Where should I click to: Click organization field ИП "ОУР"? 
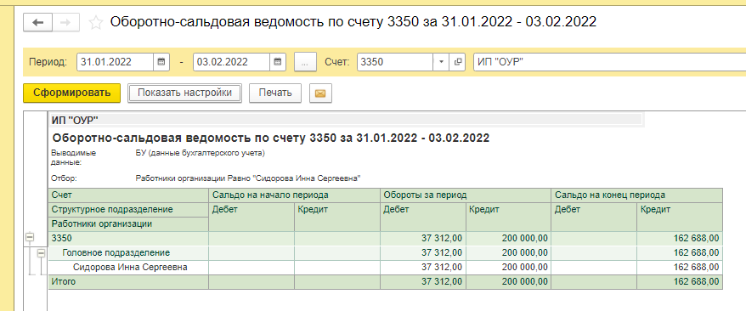pyautogui.click(x=609, y=62)
